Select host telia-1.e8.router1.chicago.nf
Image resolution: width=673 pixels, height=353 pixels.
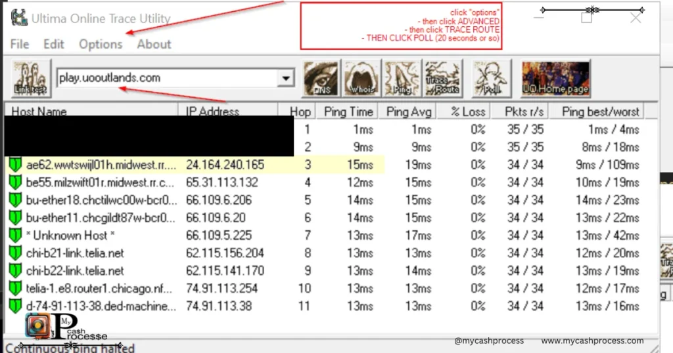pyautogui.click(x=99, y=288)
